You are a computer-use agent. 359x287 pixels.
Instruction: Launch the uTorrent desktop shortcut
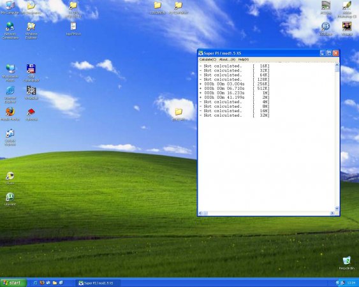[10, 199]
